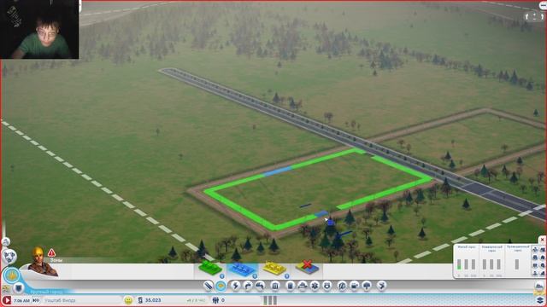
Task: Click the blue commercial segment on the far zone edge
Action: point(278,171)
